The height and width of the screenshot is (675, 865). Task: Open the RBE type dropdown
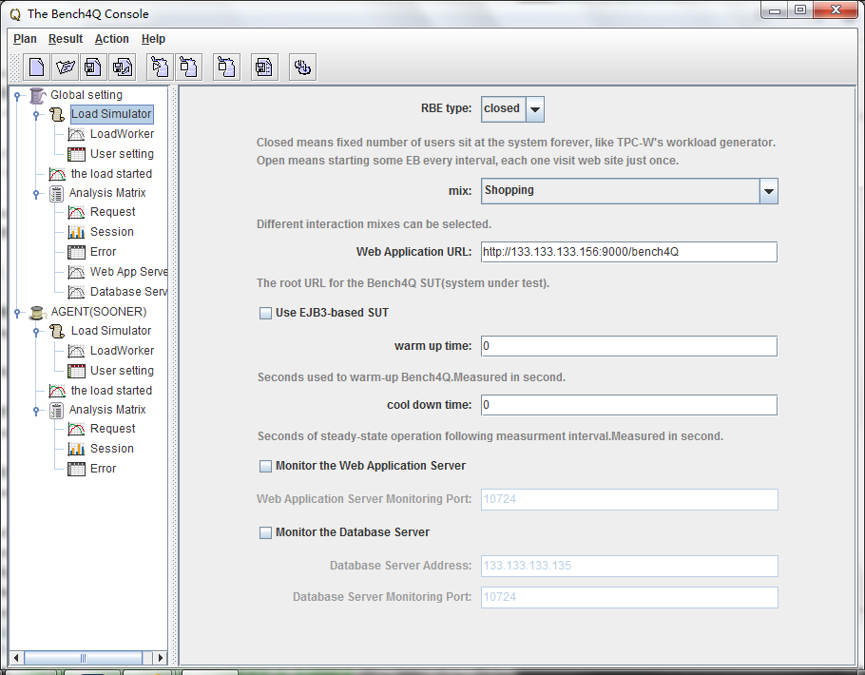[x=535, y=109]
